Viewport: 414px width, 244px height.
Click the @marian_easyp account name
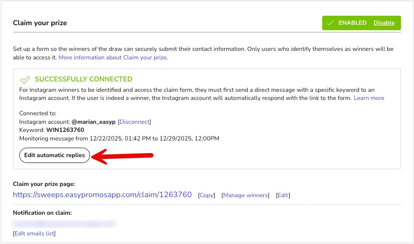pos(93,122)
